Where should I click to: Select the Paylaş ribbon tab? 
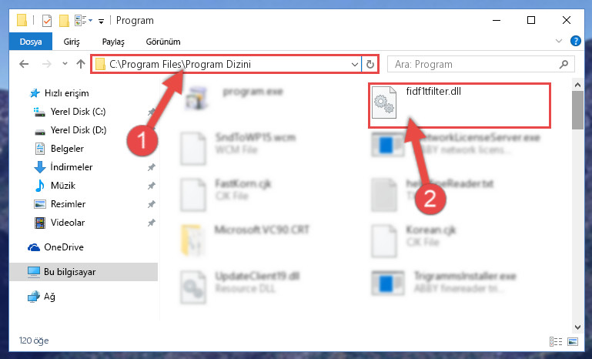113,42
